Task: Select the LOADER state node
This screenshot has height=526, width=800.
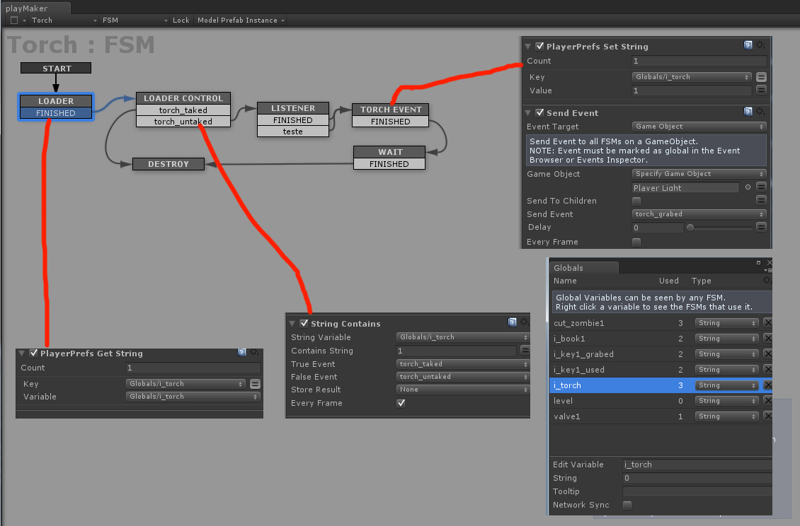Action: (x=56, y=101)
